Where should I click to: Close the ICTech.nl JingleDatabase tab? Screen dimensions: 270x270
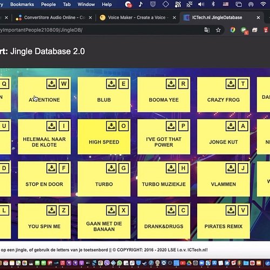tap(258, 18)
